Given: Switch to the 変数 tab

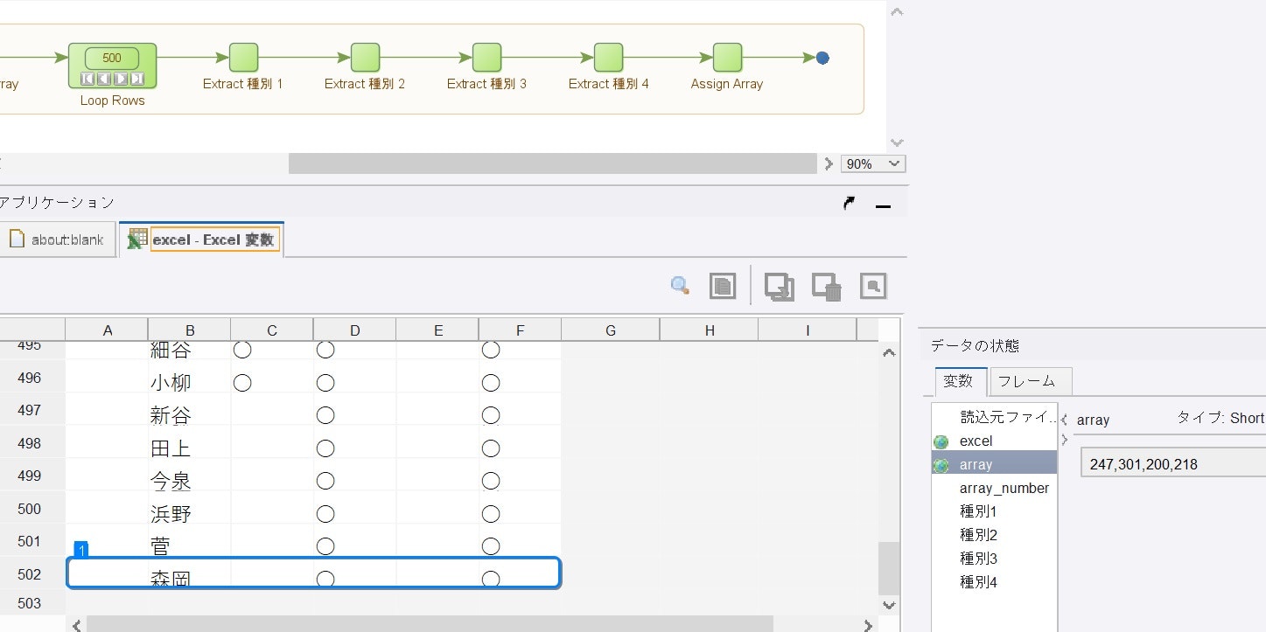Looking at the screenshot, I should [x=960, y=381].
